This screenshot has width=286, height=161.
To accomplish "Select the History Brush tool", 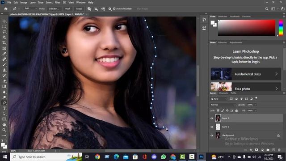I will click(x=4, y=76).
